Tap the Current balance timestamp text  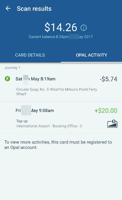pos(60,37)
